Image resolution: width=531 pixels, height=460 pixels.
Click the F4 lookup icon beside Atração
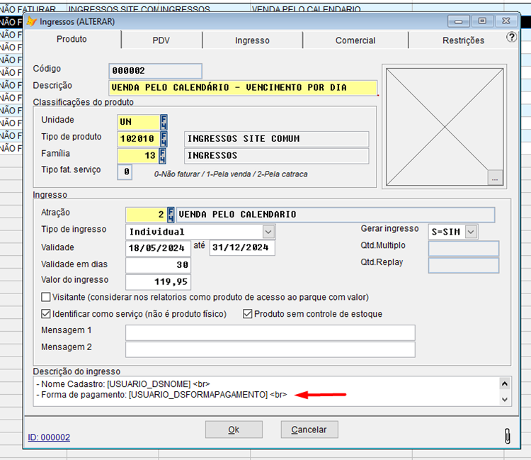tap(170, 214)
